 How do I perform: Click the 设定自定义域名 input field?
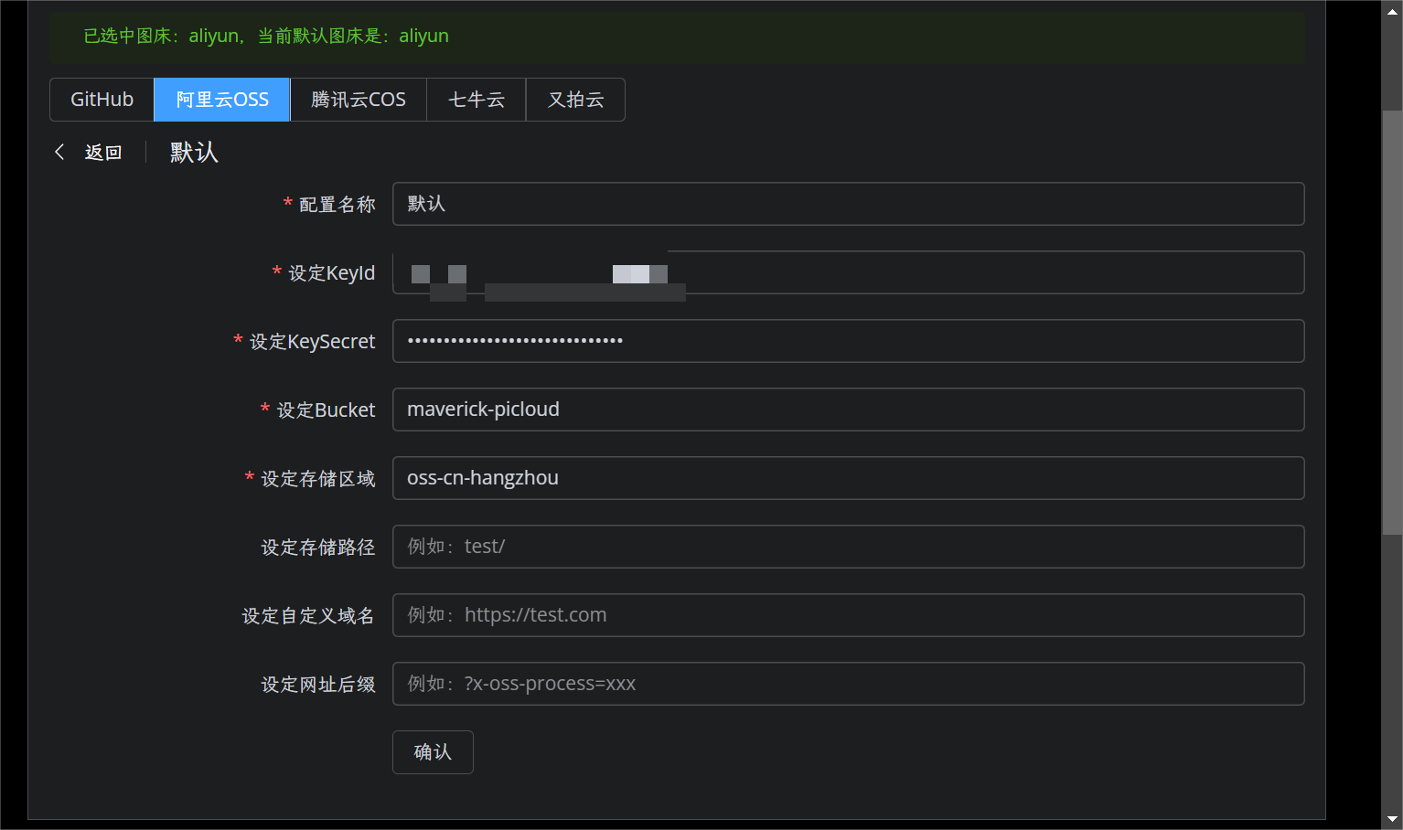point(848,615)
